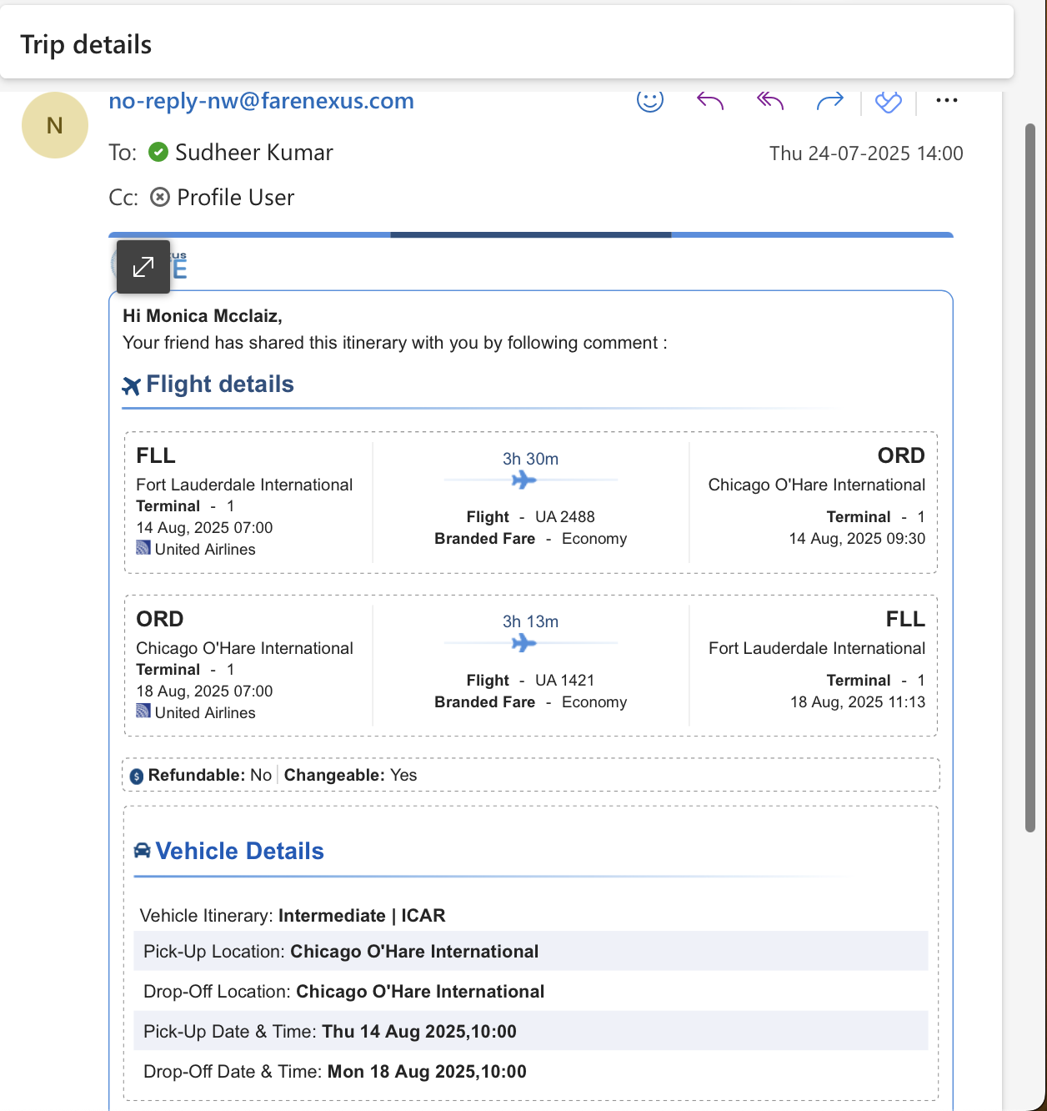Click United Airlines logo in ORD departure card

pyautogui.click(x=143, y=711)
